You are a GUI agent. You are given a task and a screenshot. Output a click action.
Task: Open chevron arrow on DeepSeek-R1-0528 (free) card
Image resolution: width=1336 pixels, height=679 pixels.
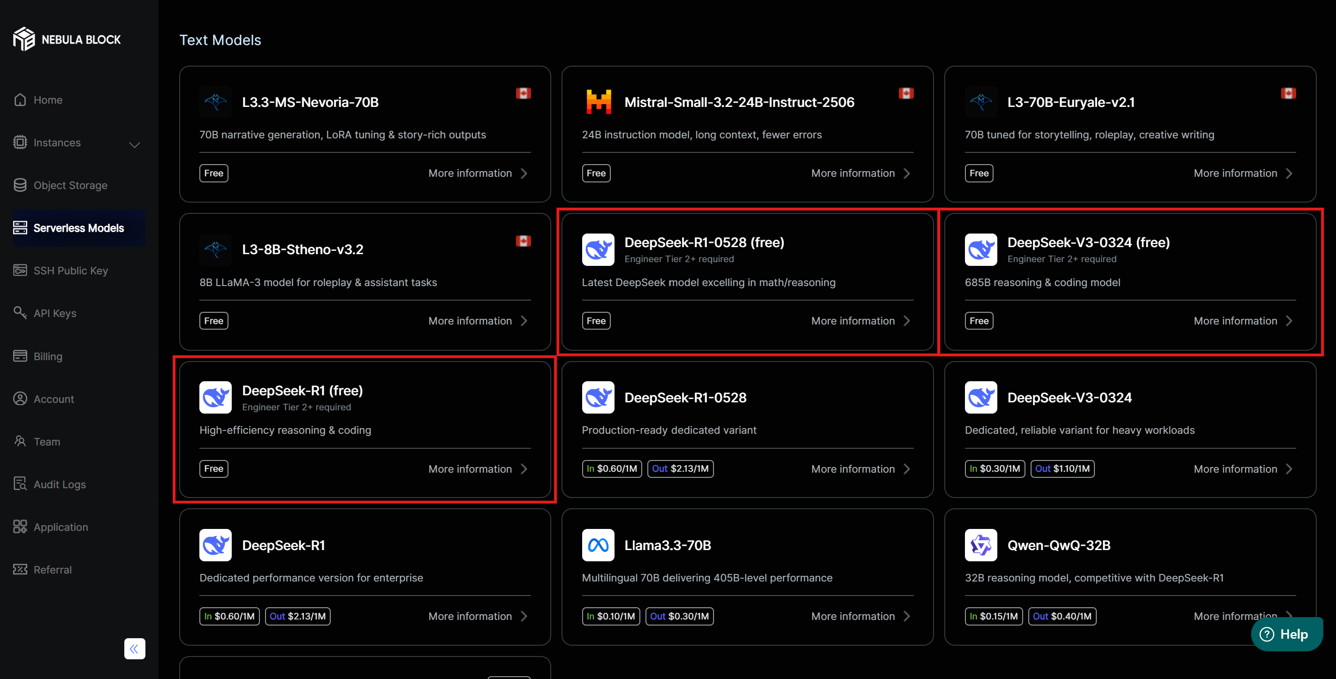click(x=907, y=321)
